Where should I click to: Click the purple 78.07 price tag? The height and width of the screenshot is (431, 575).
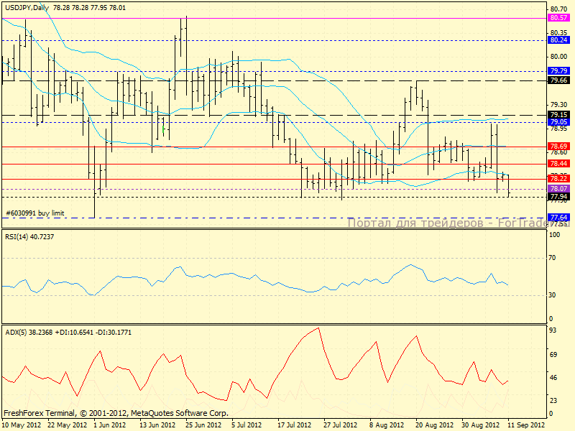558,188
